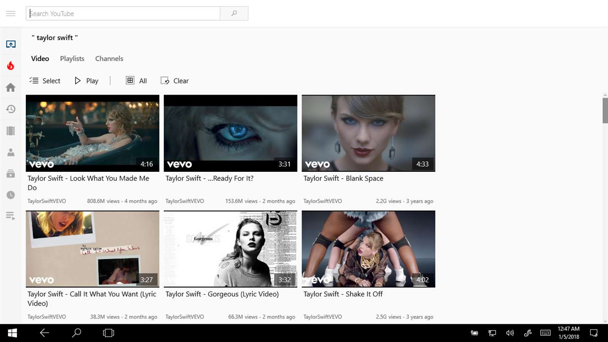Open the taskbar clock showing 12:47 AM

[568, 333]
